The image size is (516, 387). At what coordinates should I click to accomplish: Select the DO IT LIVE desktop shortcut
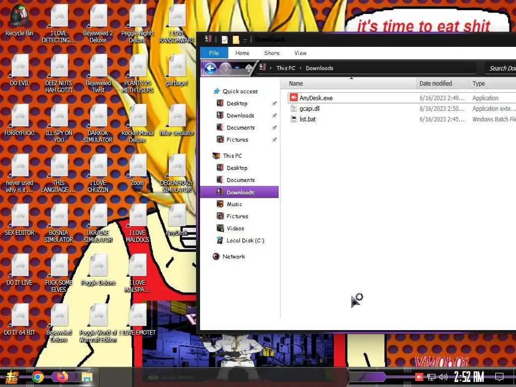point(20,270)
